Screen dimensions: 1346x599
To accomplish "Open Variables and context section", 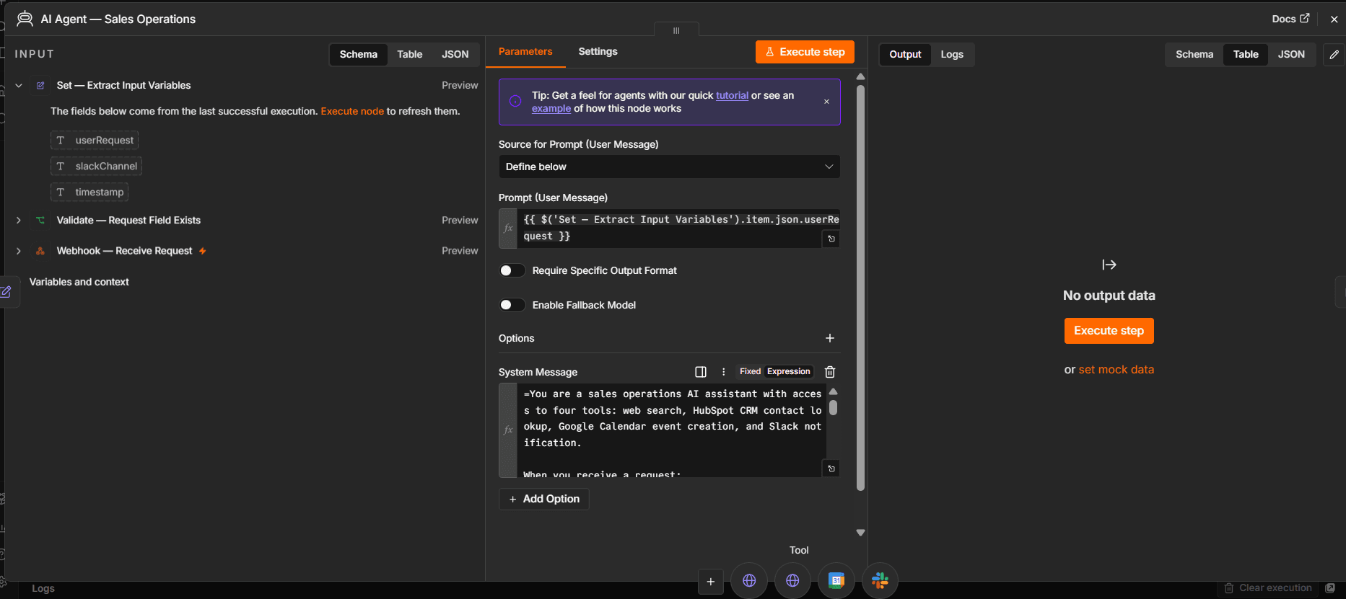I will 79,282.
